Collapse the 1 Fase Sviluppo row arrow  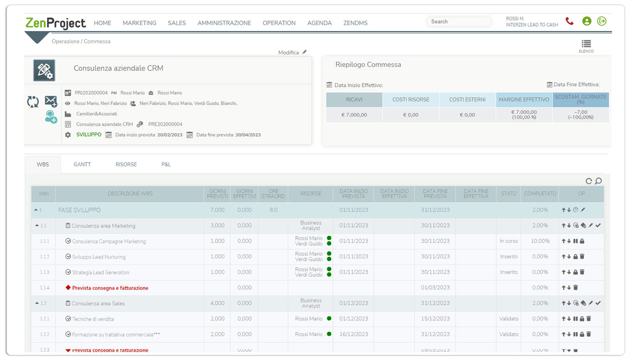[x=36, y=210]
